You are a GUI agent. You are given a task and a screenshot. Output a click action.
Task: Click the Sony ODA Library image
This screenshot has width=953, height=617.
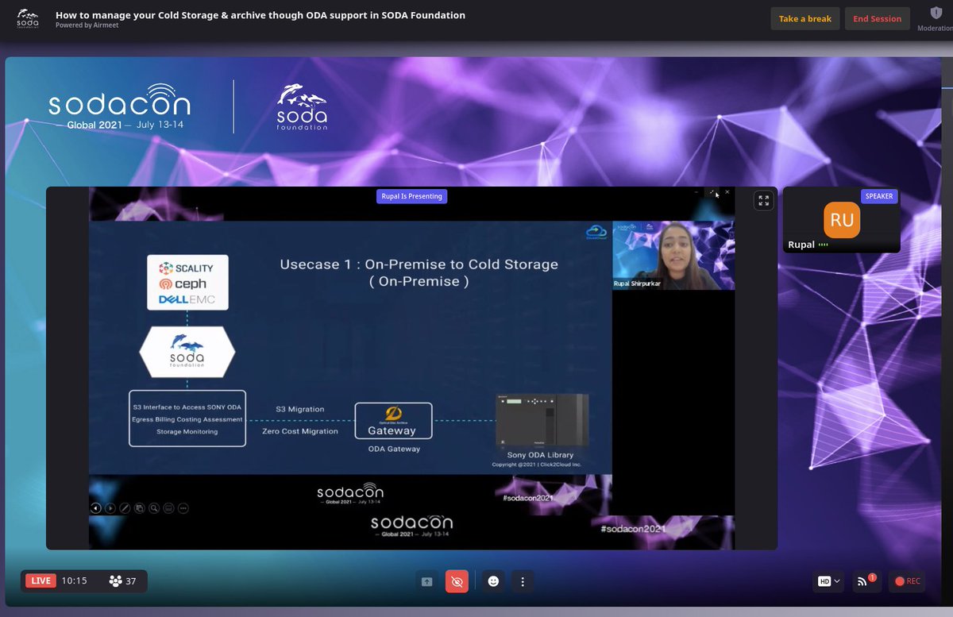pyautogui.click(x=543, y=421)
